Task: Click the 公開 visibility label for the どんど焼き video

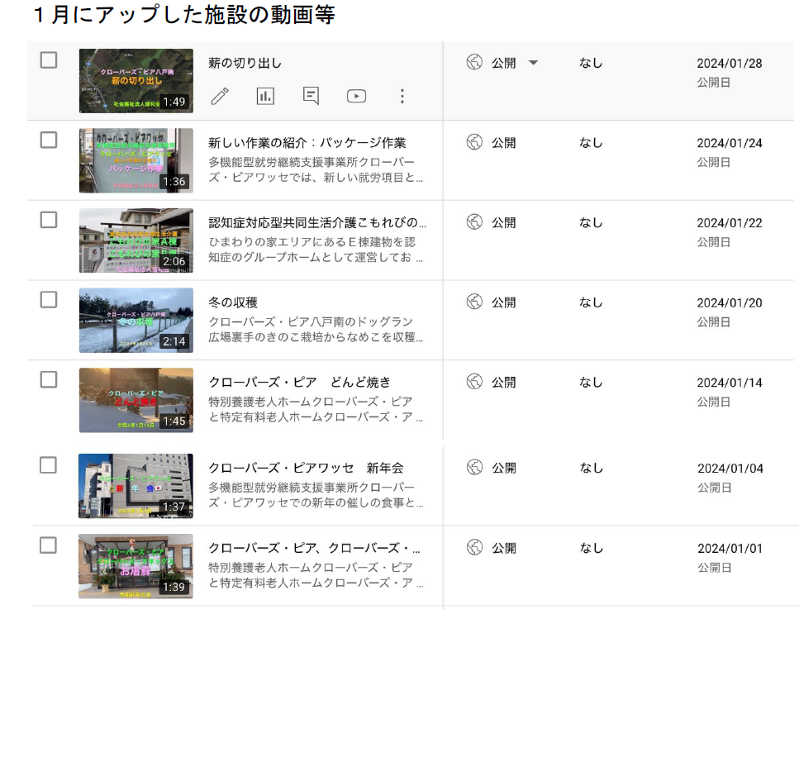Action: pyautogui.click(x=503, y=383)
